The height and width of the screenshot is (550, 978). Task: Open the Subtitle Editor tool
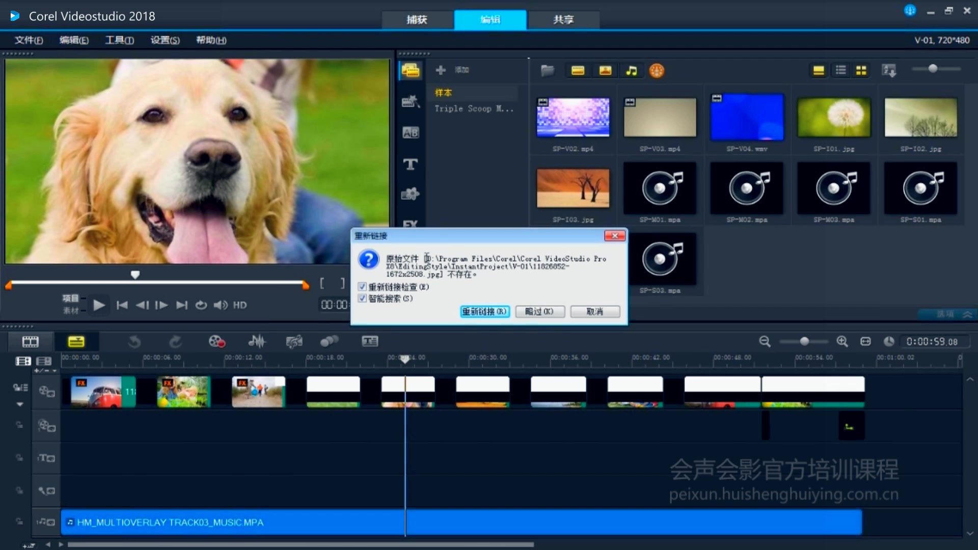(370, 341)
